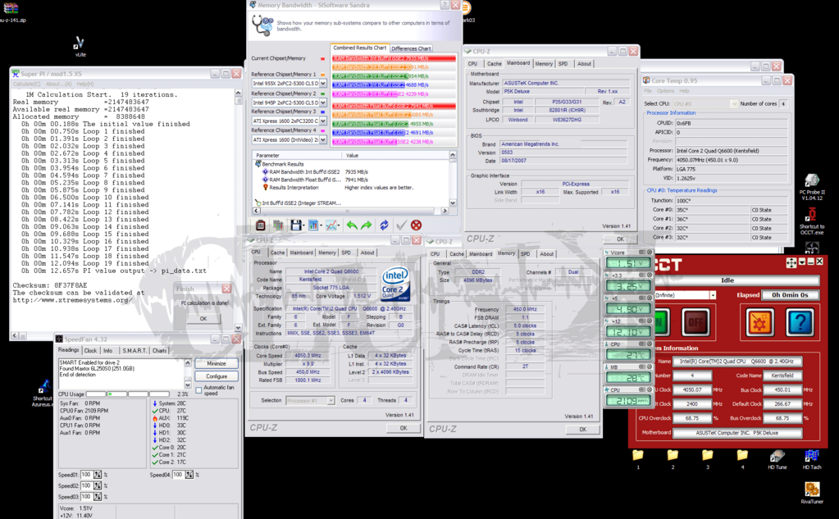Click OK in the CPU-Z Mainboard window
Image resolution: width=839 pixels, height=519 pixels.
point(620,239)
